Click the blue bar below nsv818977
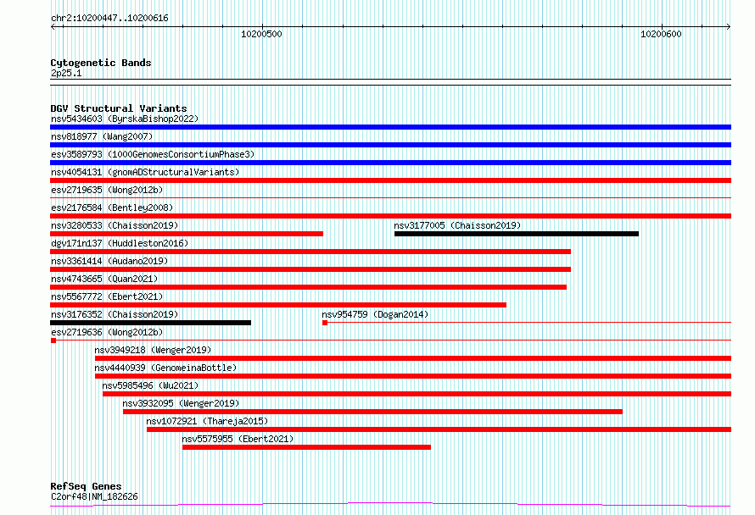The width and height of the screenshot is (755, 515). 390,145
